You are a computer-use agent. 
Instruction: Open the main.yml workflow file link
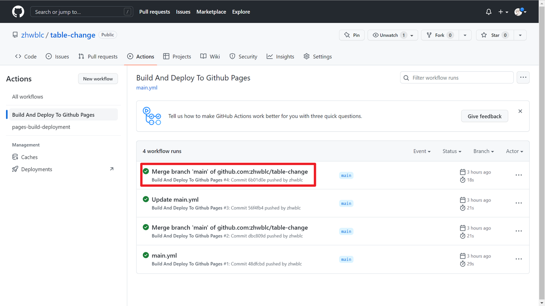click(x=147, y=88)
